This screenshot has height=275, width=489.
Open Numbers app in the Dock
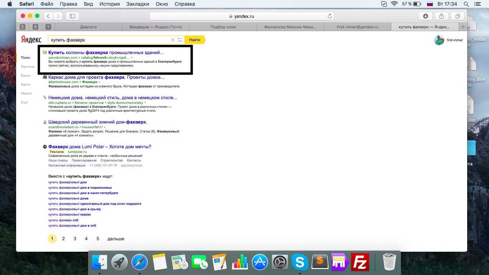(239, 262)
